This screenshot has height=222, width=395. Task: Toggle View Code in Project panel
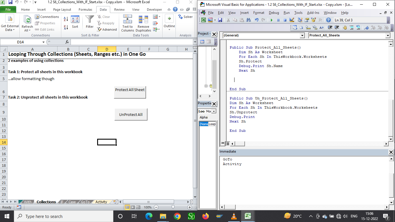202,42
